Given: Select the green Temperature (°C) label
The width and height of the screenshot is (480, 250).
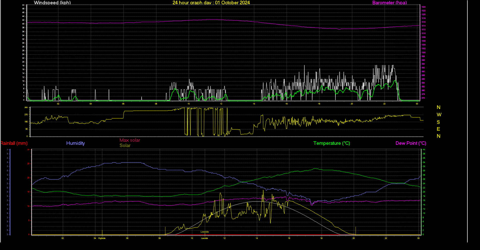Looking at the screenshot, I should click(332, 143).
